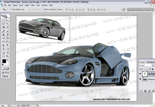Select the Rectangular Marquee tool
The height and width of the screenshot is (107, 155).
(x=3, y=21)
